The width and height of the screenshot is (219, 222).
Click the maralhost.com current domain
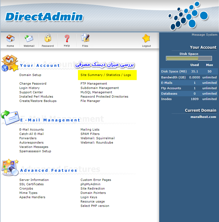click(x=203, y=117)
